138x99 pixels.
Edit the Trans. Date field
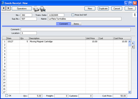[x=56, y=15]
